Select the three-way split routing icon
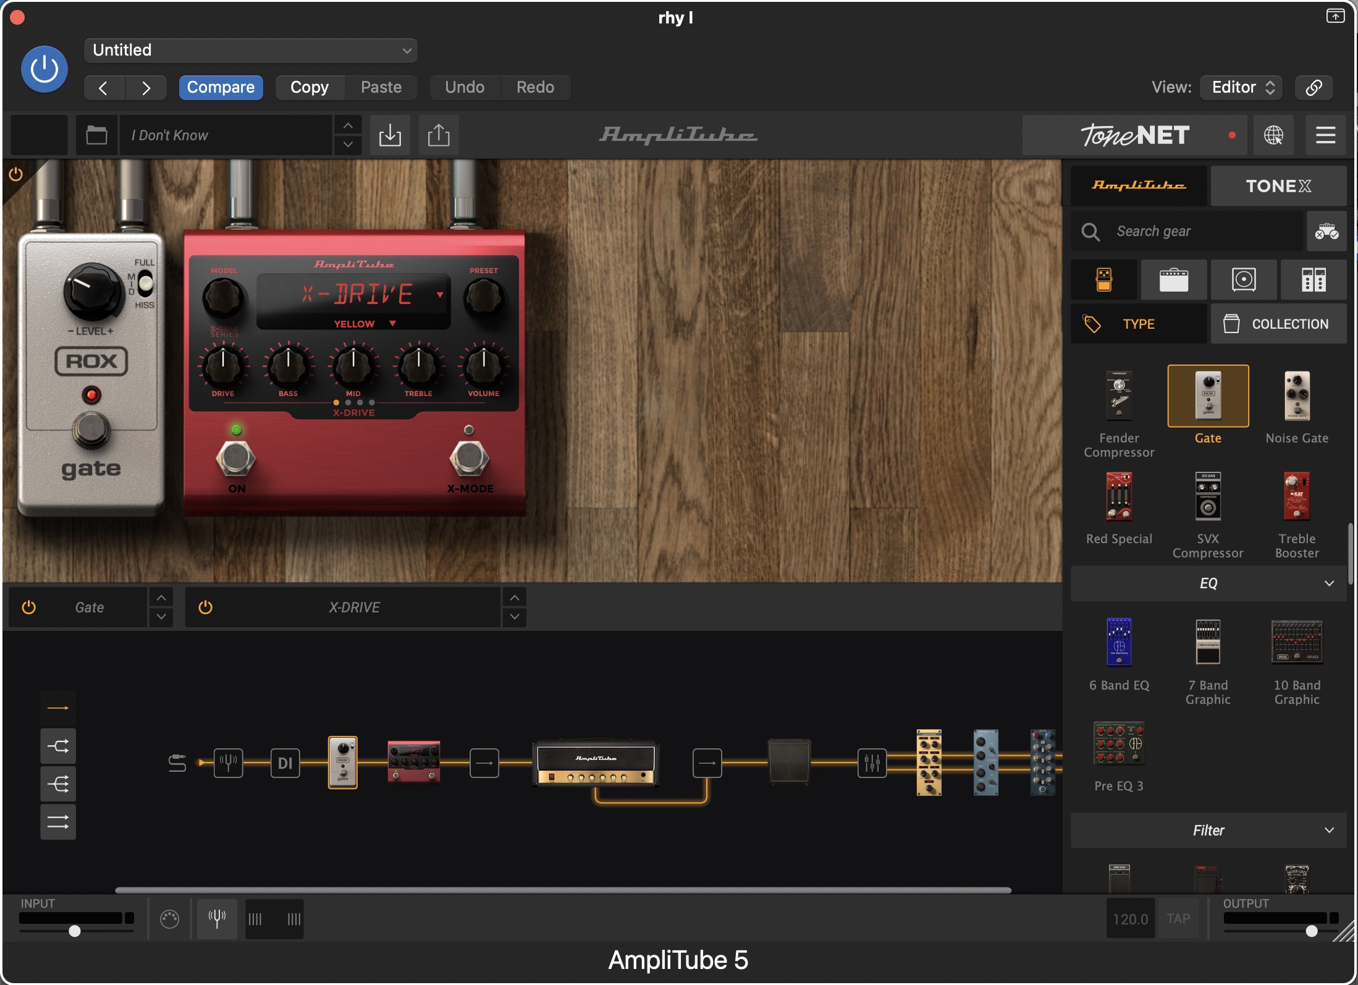The image size is (1358, 985). point(58,784)
